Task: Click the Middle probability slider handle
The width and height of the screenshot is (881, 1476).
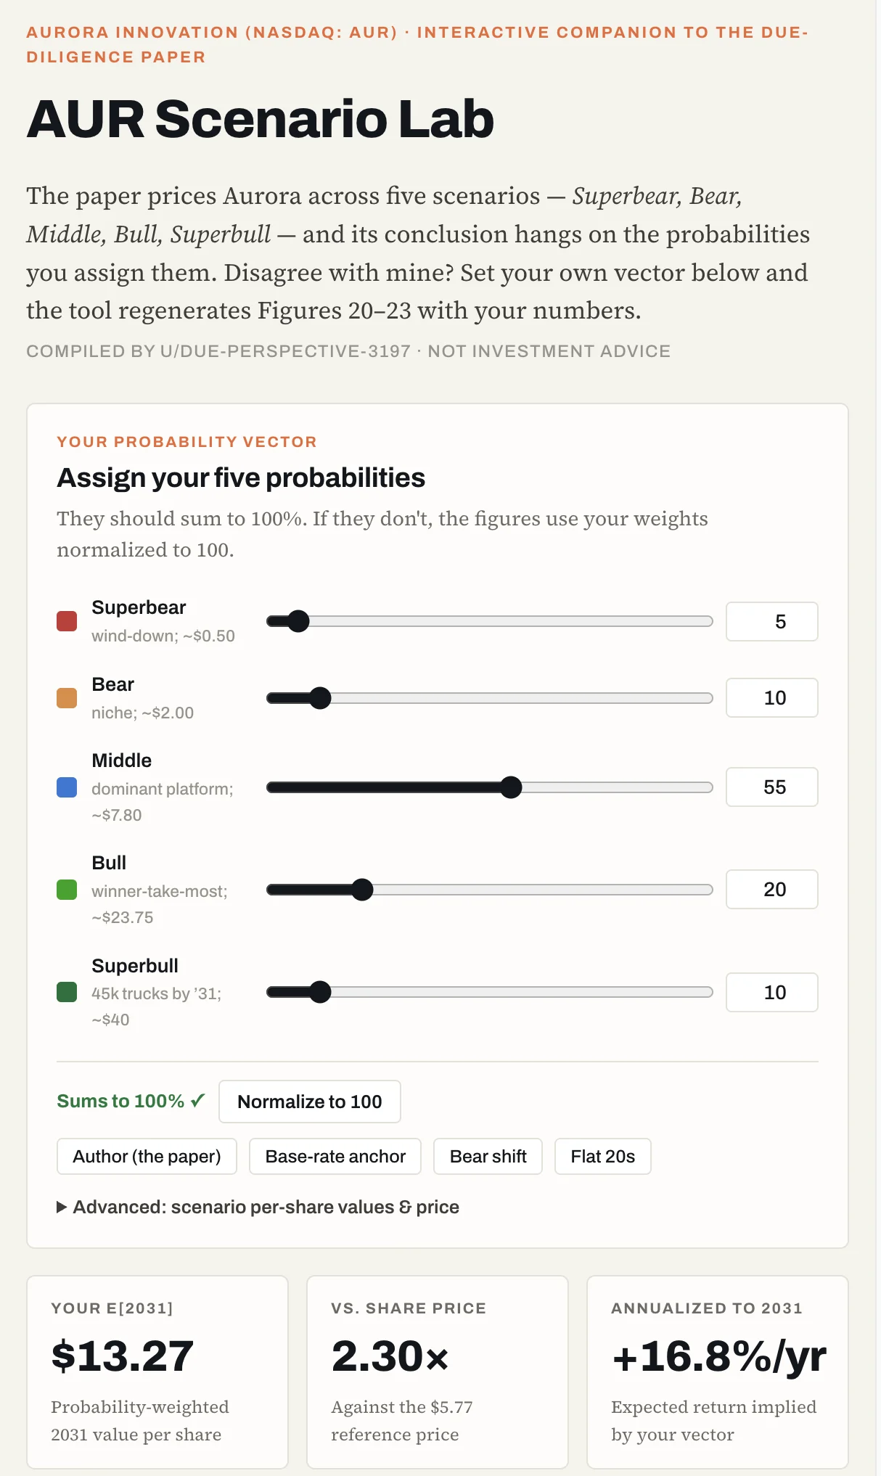Action: tap(511, 787)
